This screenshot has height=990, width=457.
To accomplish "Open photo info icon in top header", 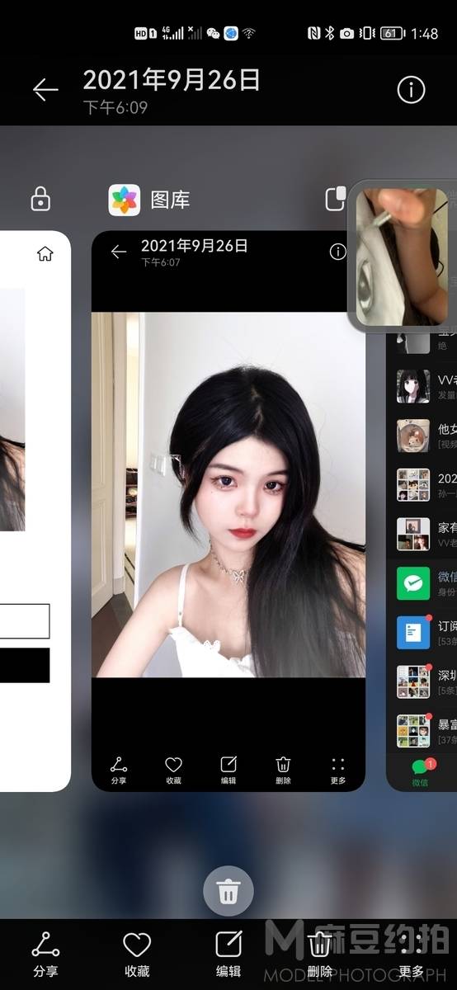I will pyautogui.click(x=411, y=89).
